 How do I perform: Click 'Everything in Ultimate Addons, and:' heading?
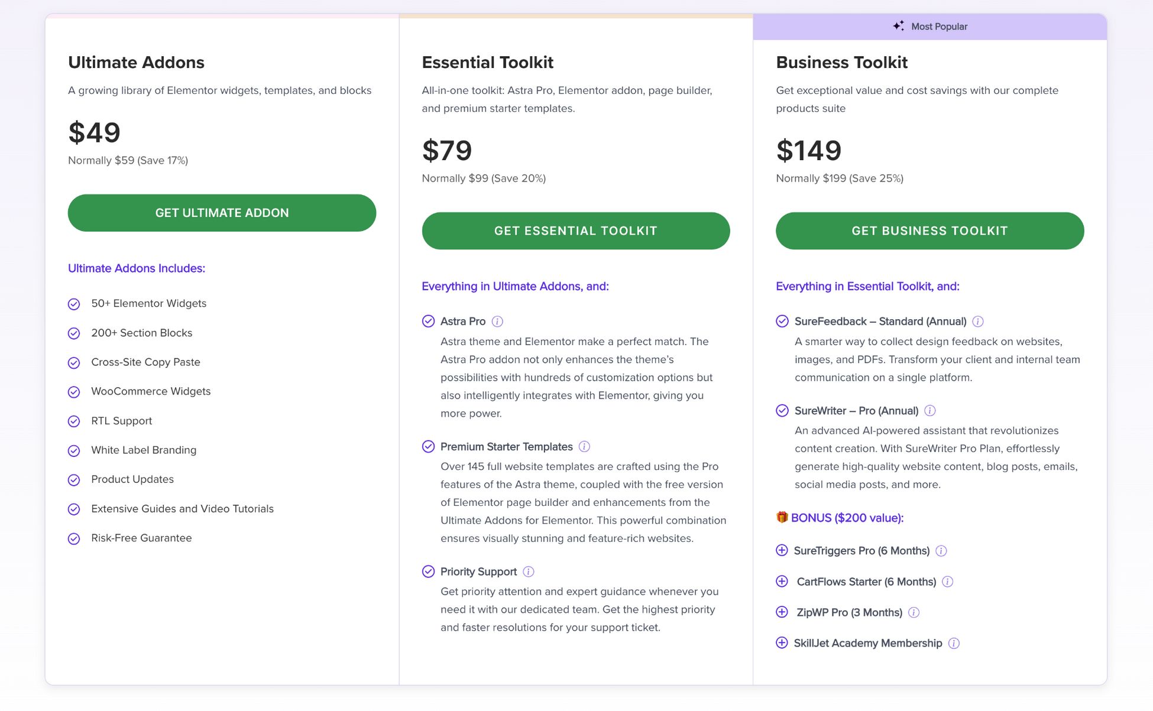[515, 287]
